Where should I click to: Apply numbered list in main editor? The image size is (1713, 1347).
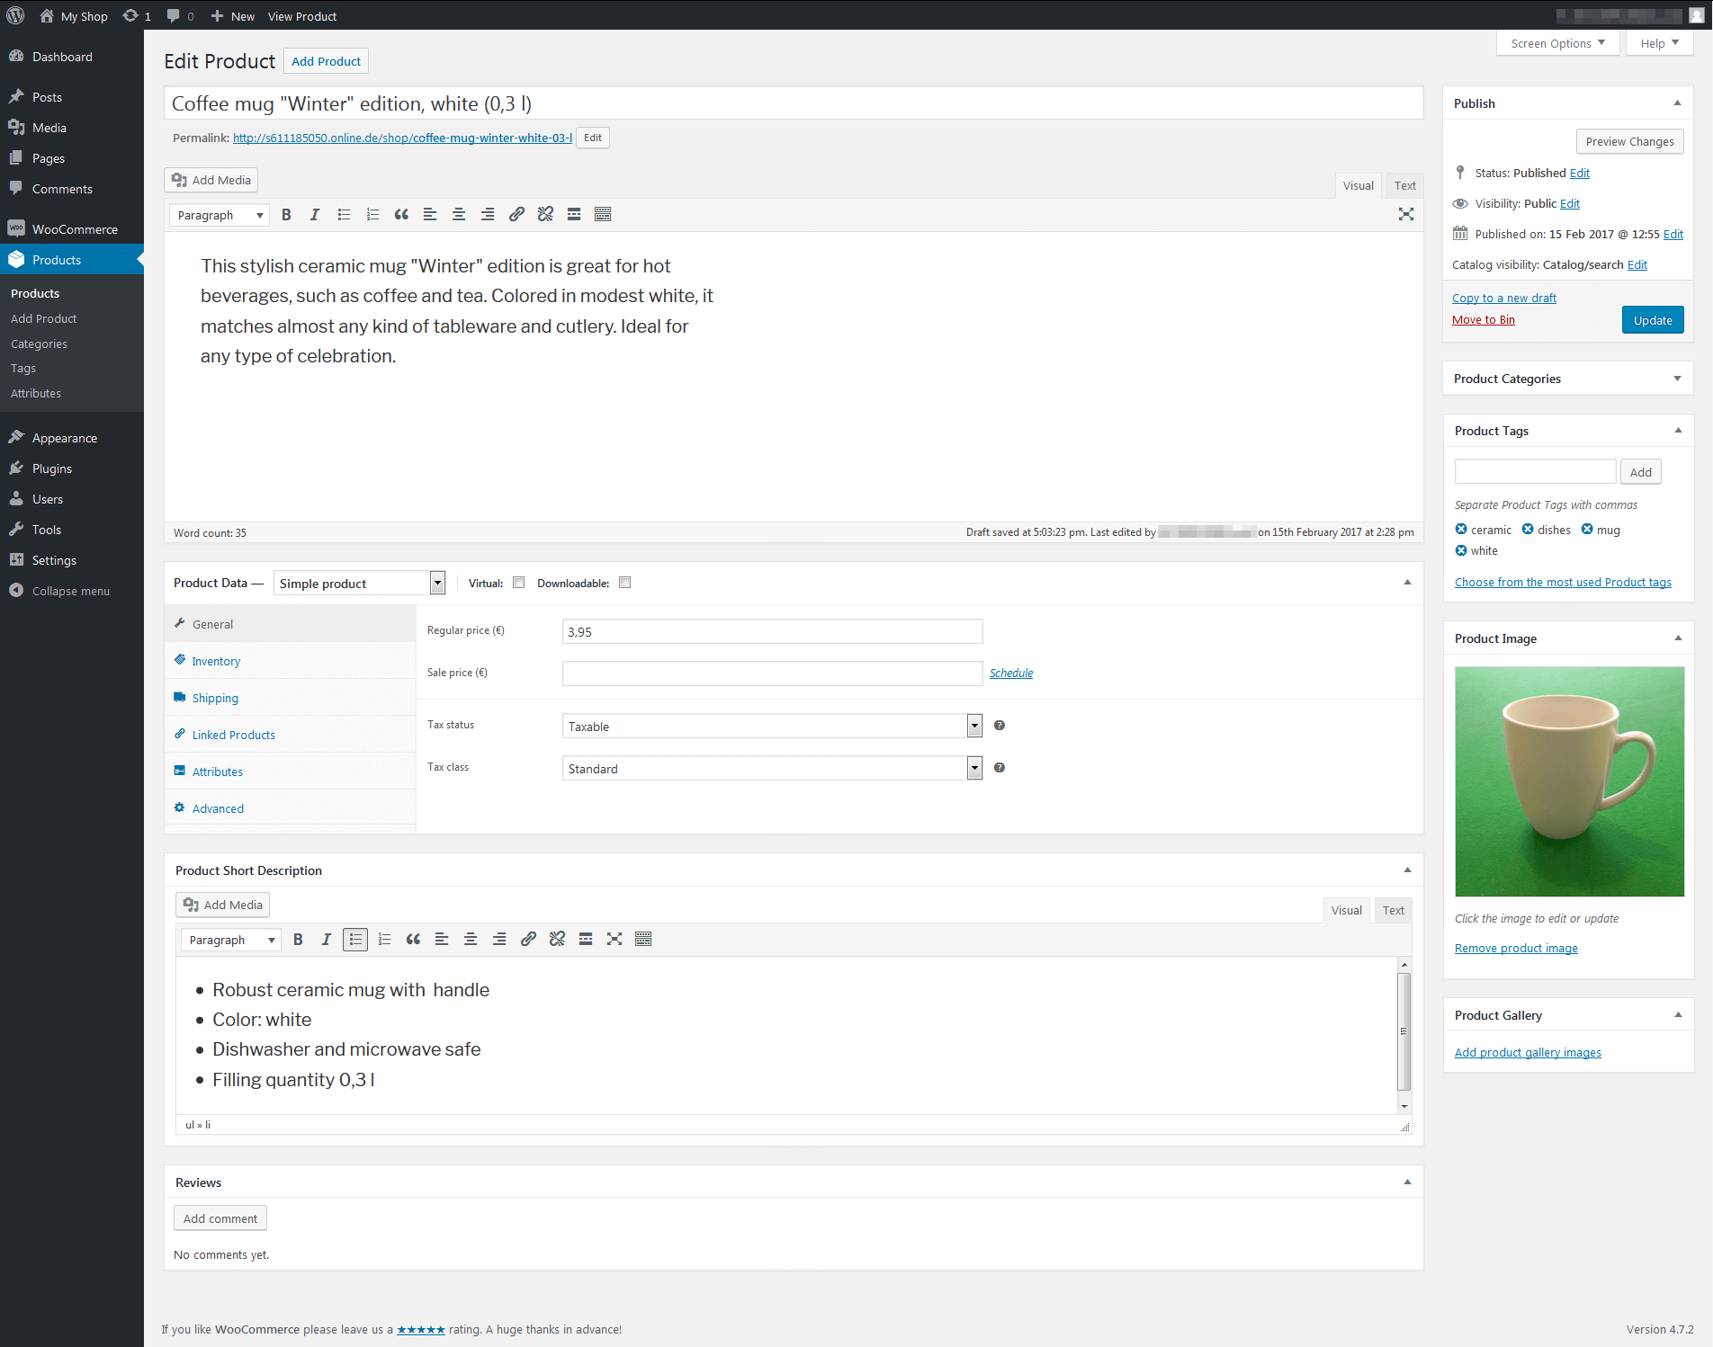pos(372,214)
